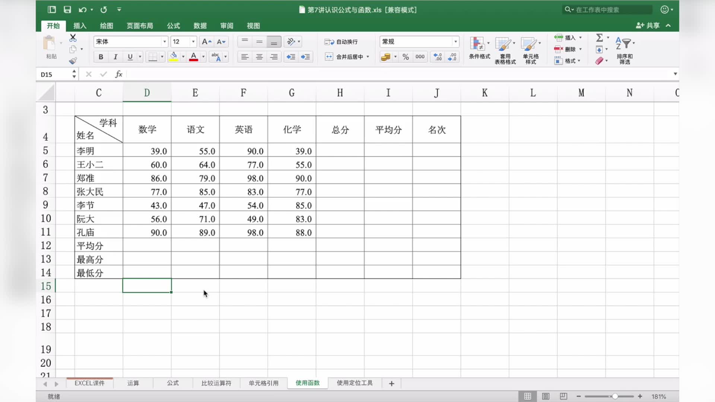Screen dimensions: 715x402
Task: Click zoom out minus button
Action: (579, 396)
